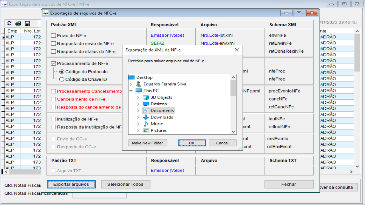The height and width of the screenshot is (205, 365).
Task: Click the Exportar arquivos button
Action: pos(71,184)
